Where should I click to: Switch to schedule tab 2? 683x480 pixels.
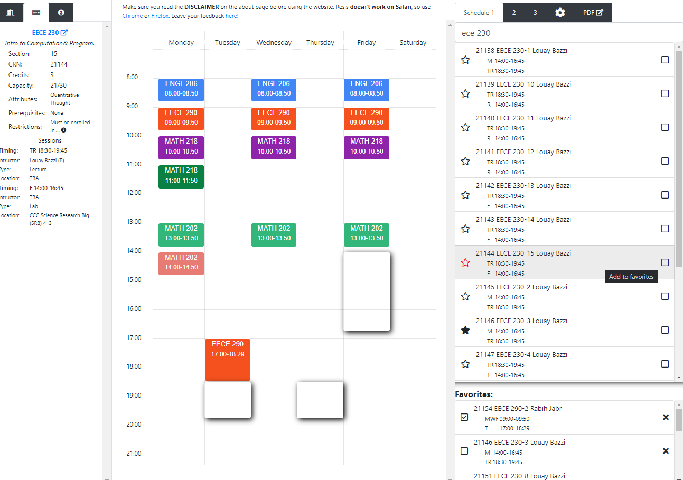[514, 13]
